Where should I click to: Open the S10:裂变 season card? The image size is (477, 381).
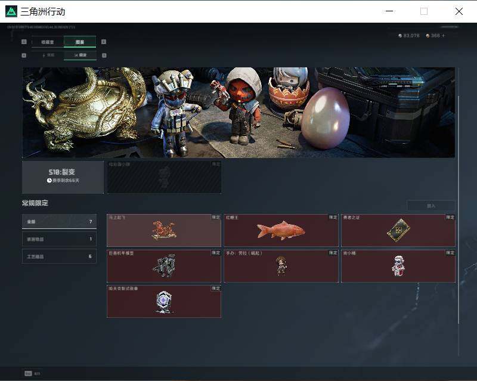coord(63,177)
